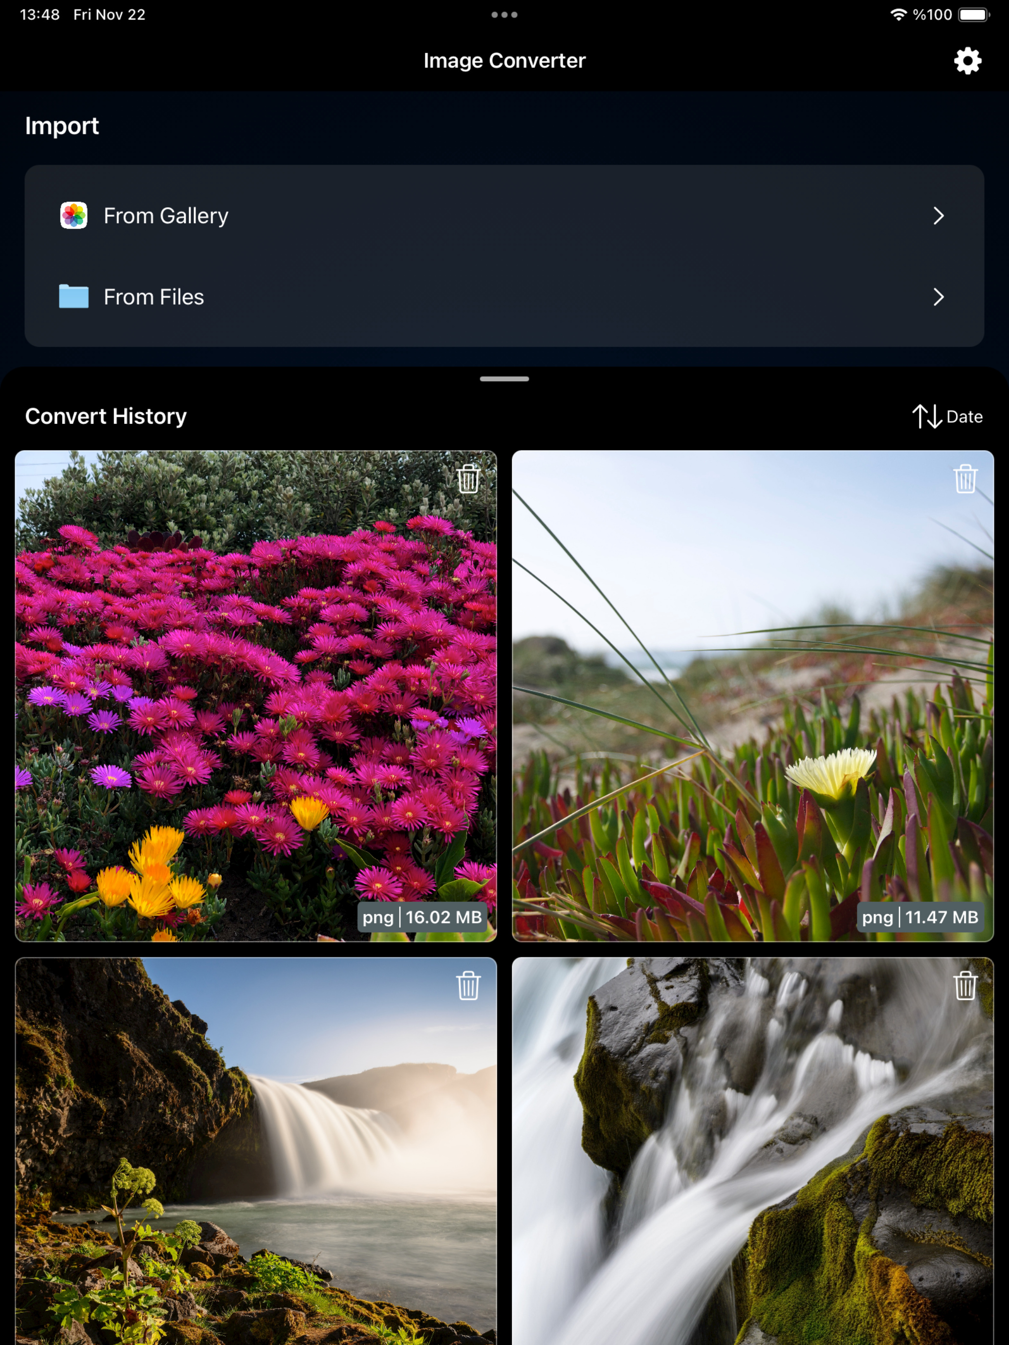Tap the Wi-Fi status icon
The image size is (1009, 1345).
coord(899,15)
